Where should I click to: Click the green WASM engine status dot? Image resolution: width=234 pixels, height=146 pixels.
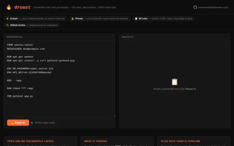point(32,123)
